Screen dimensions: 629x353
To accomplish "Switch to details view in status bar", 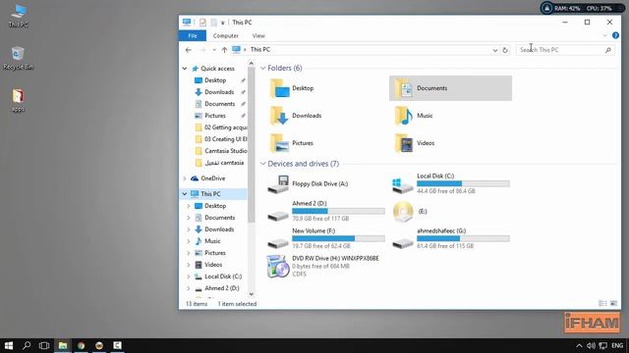I will 602,303.
